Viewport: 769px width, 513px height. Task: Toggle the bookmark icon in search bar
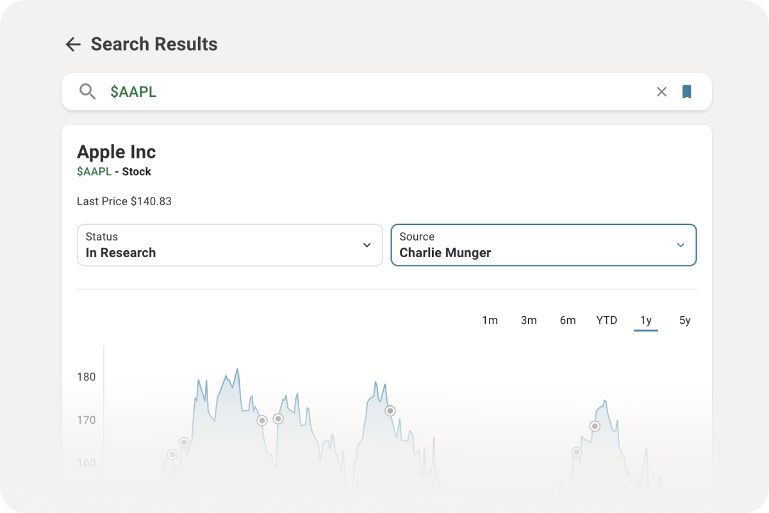686,92
